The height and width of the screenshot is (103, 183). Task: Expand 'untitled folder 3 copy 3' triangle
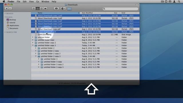point(39,67)
